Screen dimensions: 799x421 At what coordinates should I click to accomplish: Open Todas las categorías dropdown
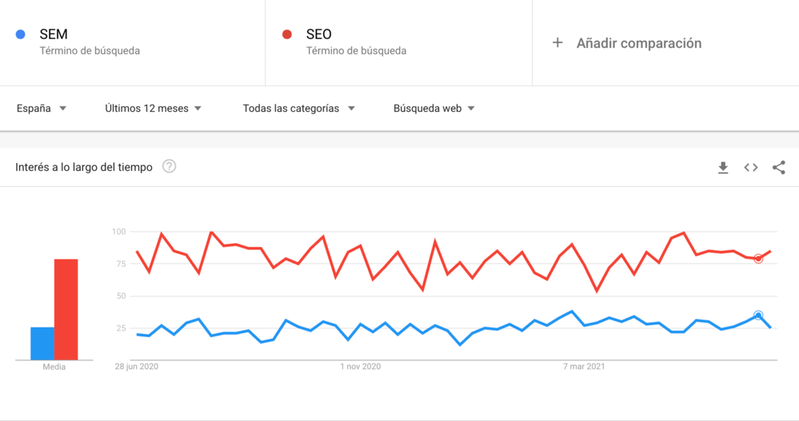[x=298, y=109]
